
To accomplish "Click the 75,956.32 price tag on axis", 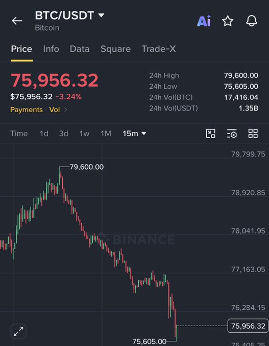I will click(248, 326).
